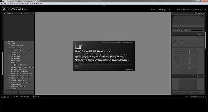Collapse the Basic panel
208x112 pixels.
pyautogui.click(x=203, y=34)
